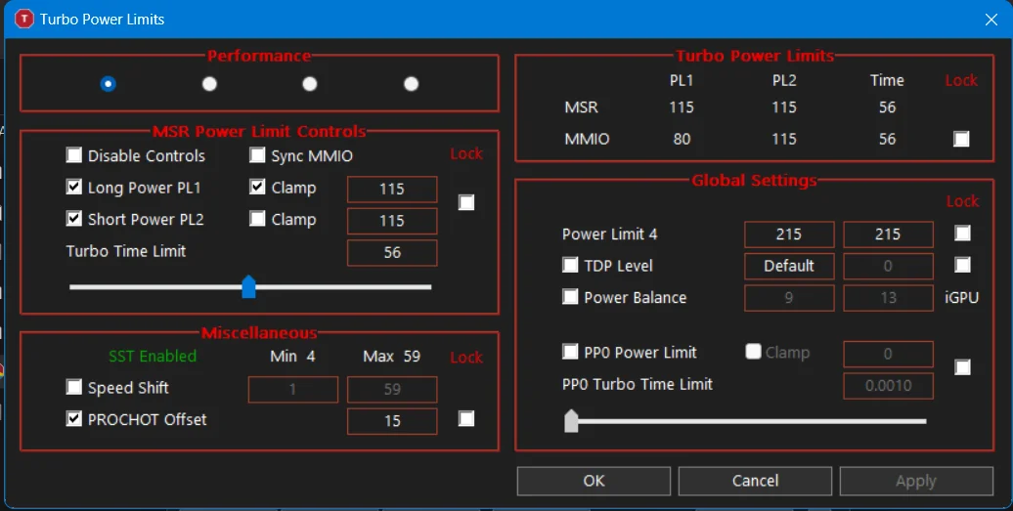Screen dimensions: 1013x511
Task: Toggle the PP0 Power Limit Lock checkbox
Action: point(962,367)
